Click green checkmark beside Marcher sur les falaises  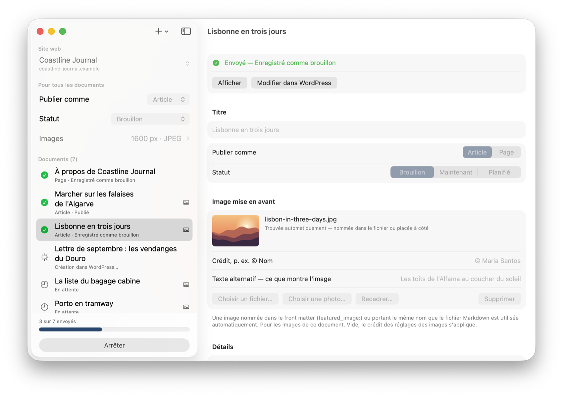44,202
